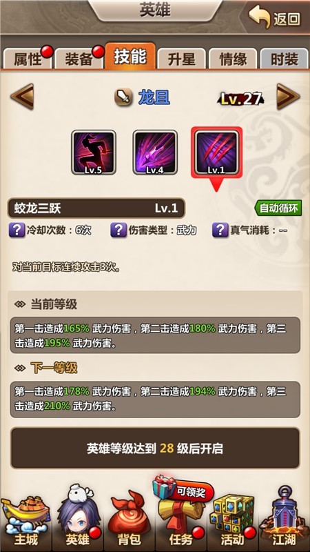Go to next hero with right arrow
This screenshot has height=552, width=310.
tap(288, 97)
